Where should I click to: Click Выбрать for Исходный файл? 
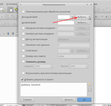click(x=83, y=17)
